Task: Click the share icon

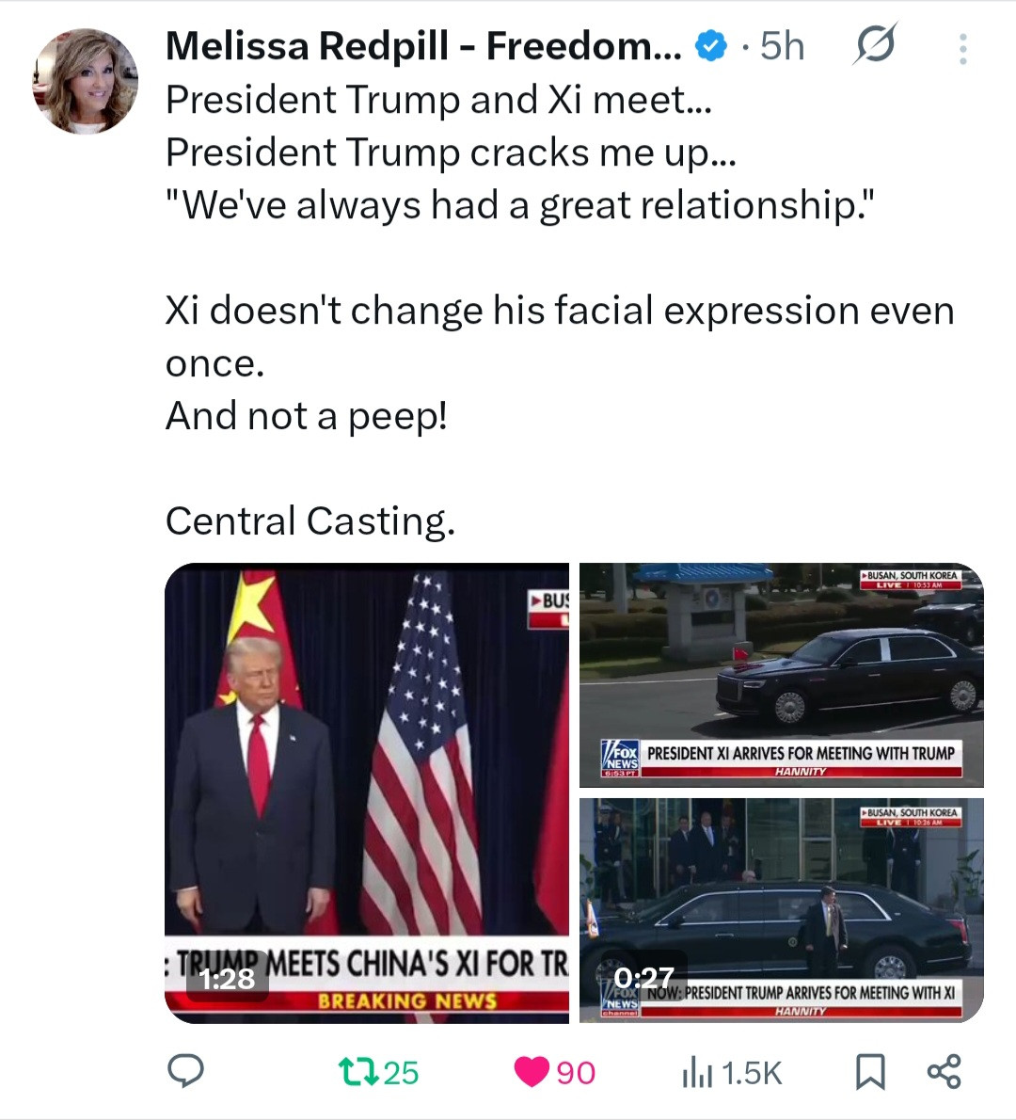Action: (944, 1072)
